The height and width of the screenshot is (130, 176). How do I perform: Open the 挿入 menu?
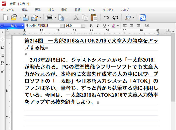click(x=51, y=10)
